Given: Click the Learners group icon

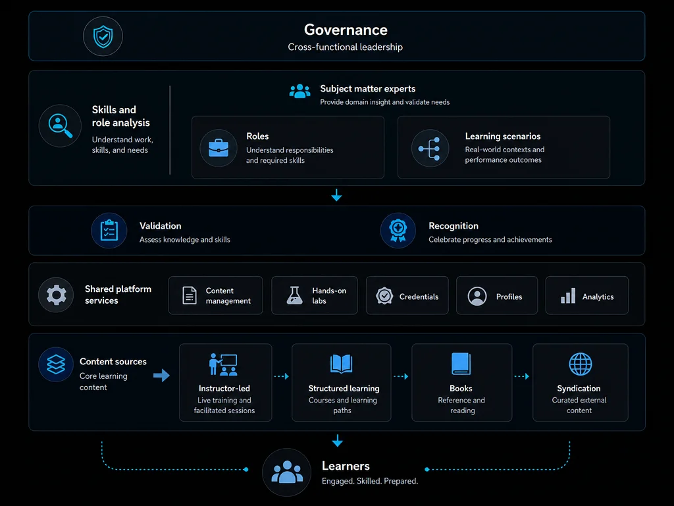Looking at the screenshot, I should pyautogui.click(x=287, y=472).
